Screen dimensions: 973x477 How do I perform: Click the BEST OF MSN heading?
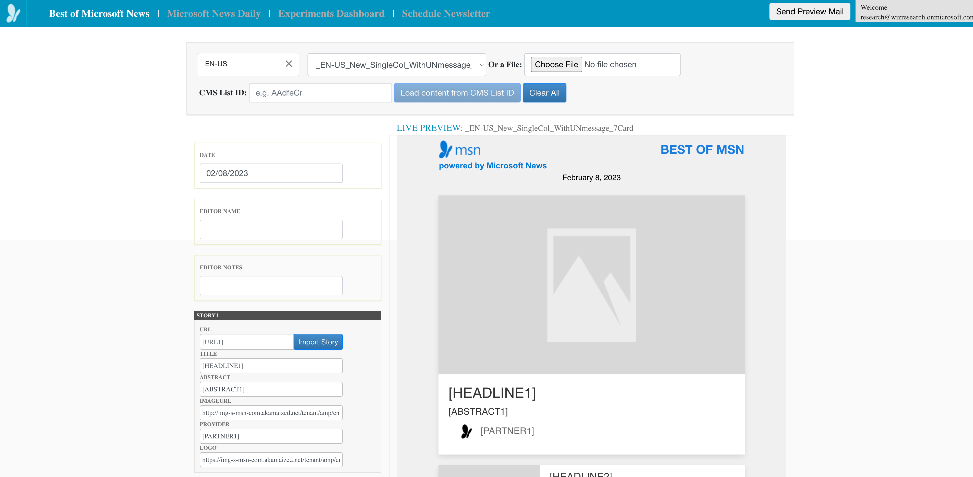coord(702,150)
